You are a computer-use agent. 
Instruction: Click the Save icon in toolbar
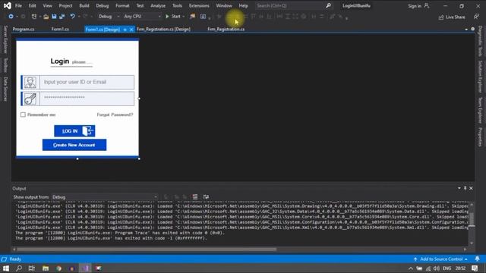[x=54, y=17]
